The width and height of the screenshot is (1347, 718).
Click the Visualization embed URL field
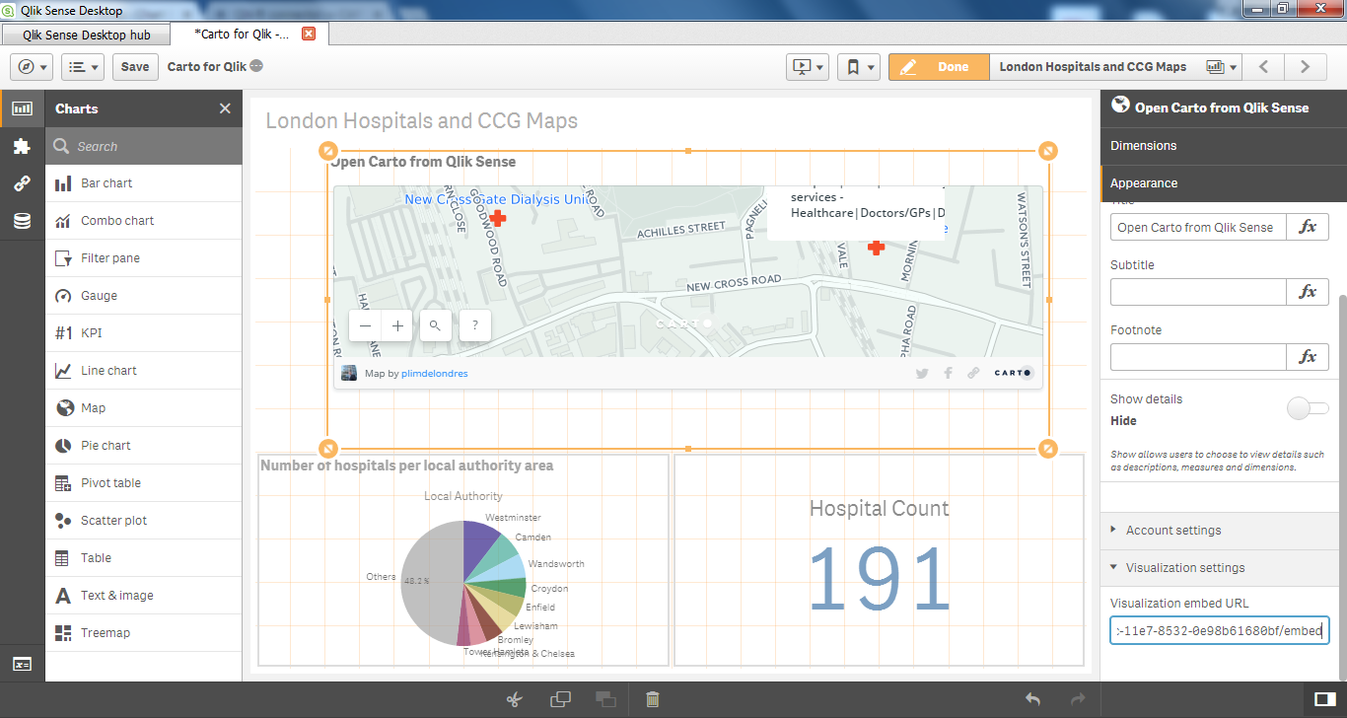coord(1220,631)
